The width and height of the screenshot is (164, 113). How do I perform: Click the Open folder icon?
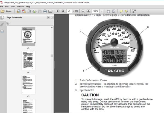pos(2,11)
